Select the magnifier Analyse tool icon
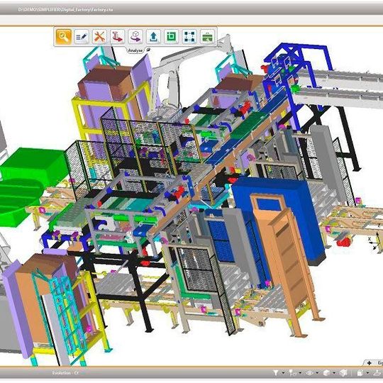This screenshot has height=383, width=383. pyautogui.click(x=64, y=37)
